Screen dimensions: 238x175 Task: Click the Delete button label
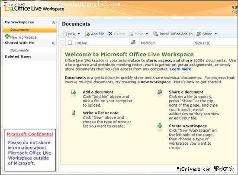pyautogui.click(x=119, y=34)
